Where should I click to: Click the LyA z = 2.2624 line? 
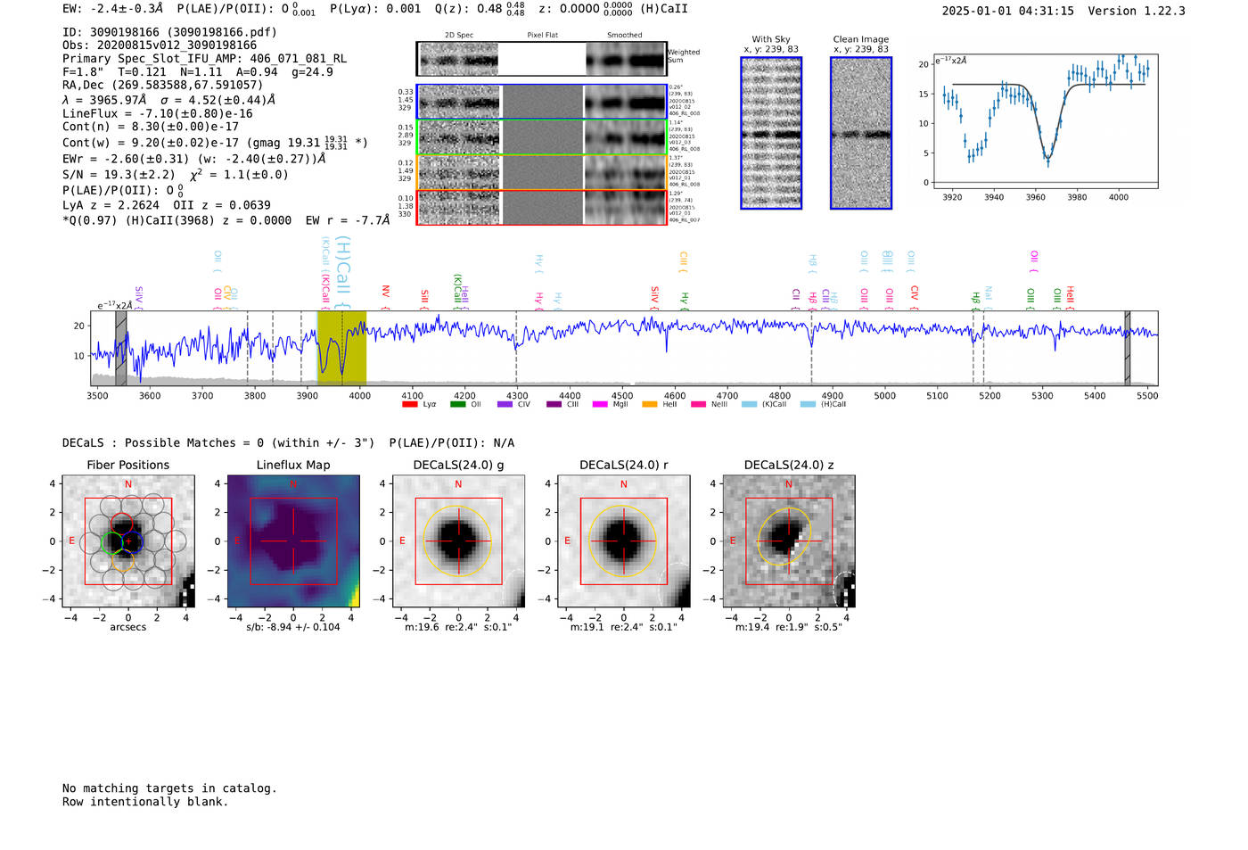pos(167,205)
